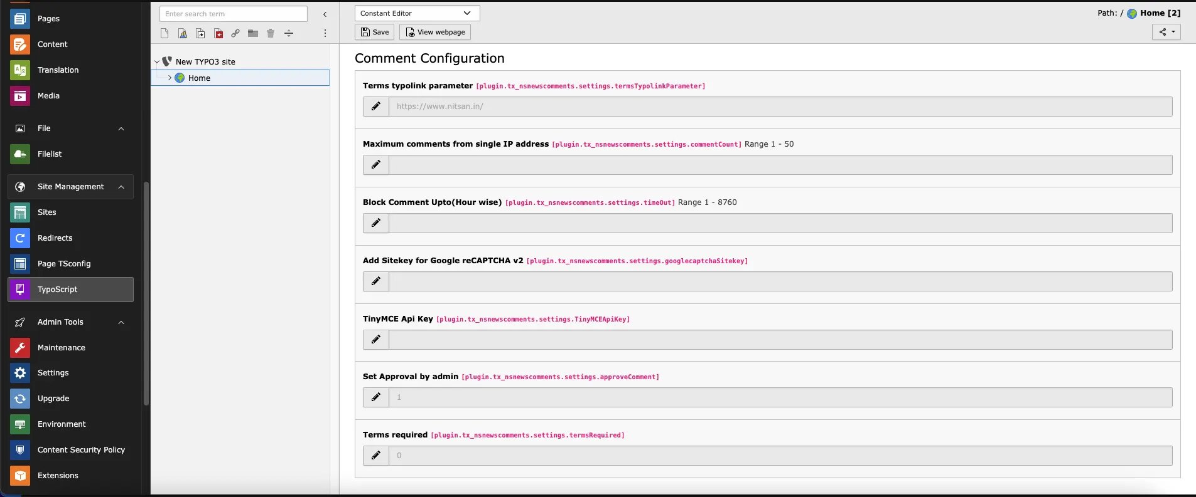Open the Page TSconfig module
The image size is (1196, 497).
click(70, 264)
